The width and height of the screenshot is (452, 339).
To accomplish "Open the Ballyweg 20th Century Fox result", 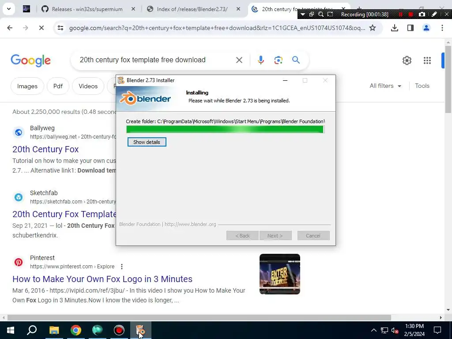I will pyautogui.click(x=45, y=149).
